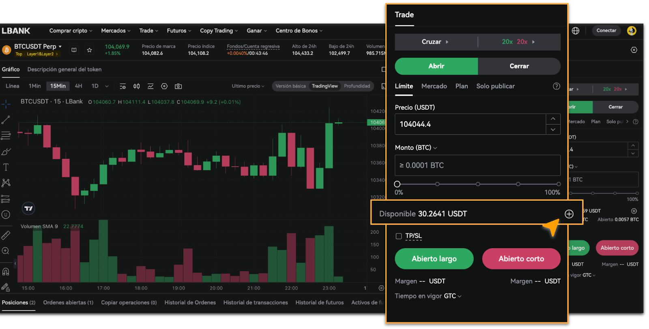Click the chart axis settings gear icon
The height and width of the screenshot is (329, 649).
point(381,288)
